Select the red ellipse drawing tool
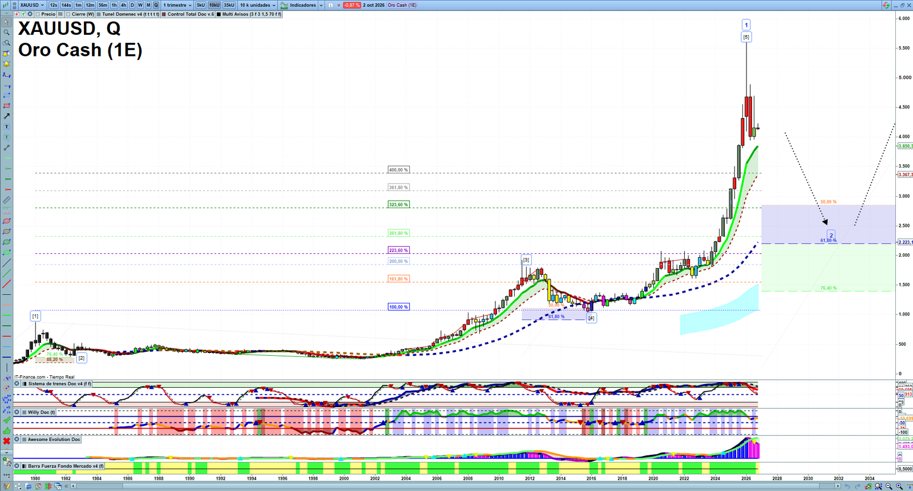 pos(6,221)
